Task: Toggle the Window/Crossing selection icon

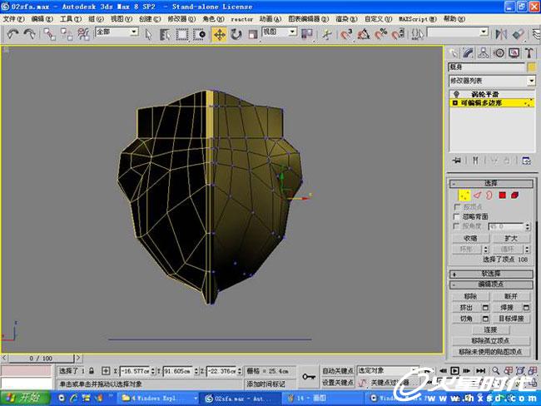Action: (199, 34)
